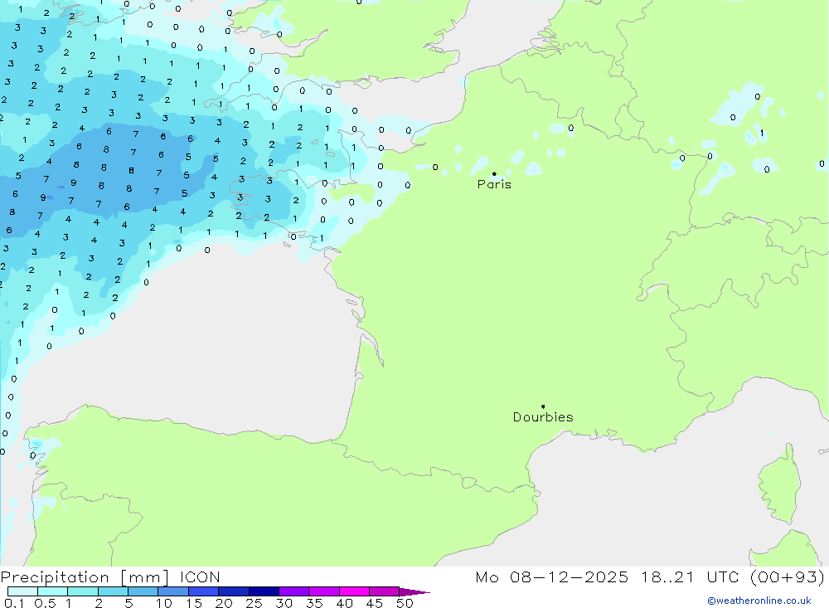This screenshot has width=829, height=608.
Task: Click the 18..21 UTC time range
Action: tap(690, 577)
